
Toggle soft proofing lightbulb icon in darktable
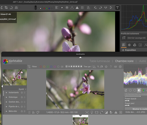[92, 112]
